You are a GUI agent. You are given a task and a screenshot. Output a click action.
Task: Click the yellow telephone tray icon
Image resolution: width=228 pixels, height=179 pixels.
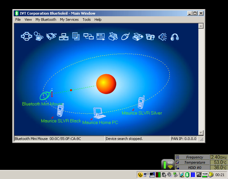pos(211,175)
